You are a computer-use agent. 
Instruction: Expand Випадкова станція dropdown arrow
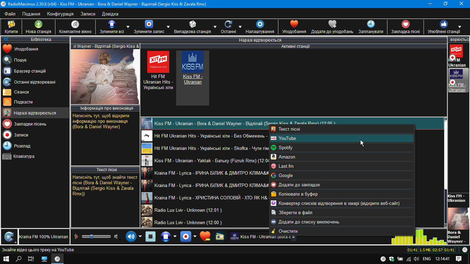(215, 27)
